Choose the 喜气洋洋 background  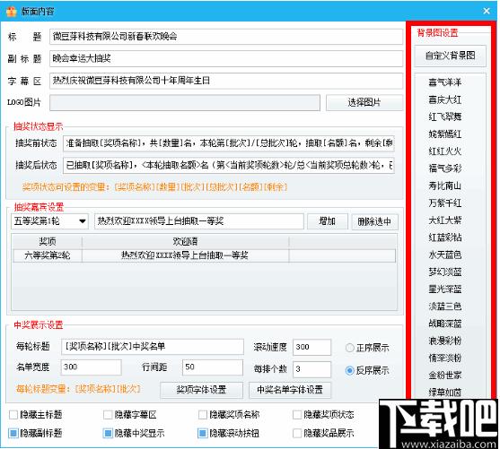point(445,82)
